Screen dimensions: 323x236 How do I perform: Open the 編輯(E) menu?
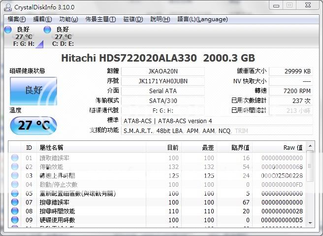[42, 19]
